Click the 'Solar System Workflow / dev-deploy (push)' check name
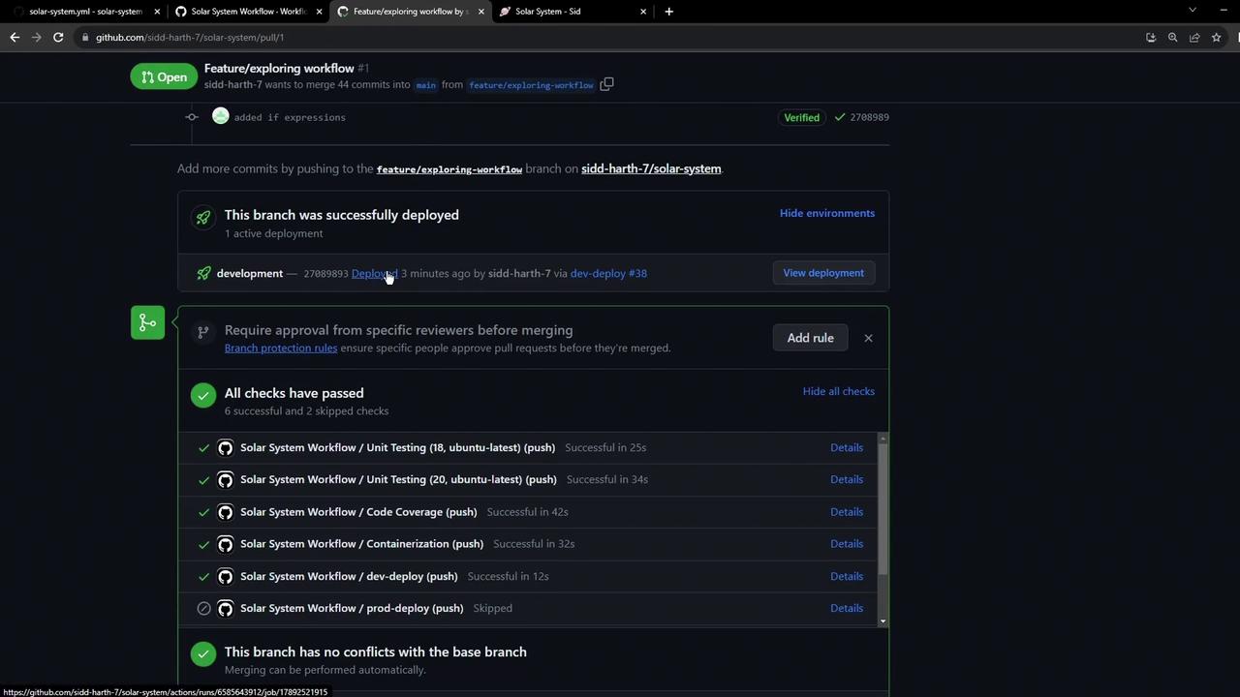This screenshot has height=697, width=1240. pyautogui.click(x=349, y=576)
